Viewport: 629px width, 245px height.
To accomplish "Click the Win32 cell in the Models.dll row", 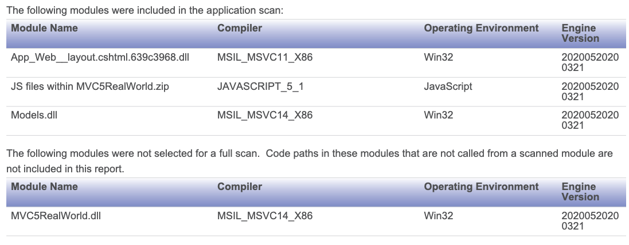I will tap(439, 115).
